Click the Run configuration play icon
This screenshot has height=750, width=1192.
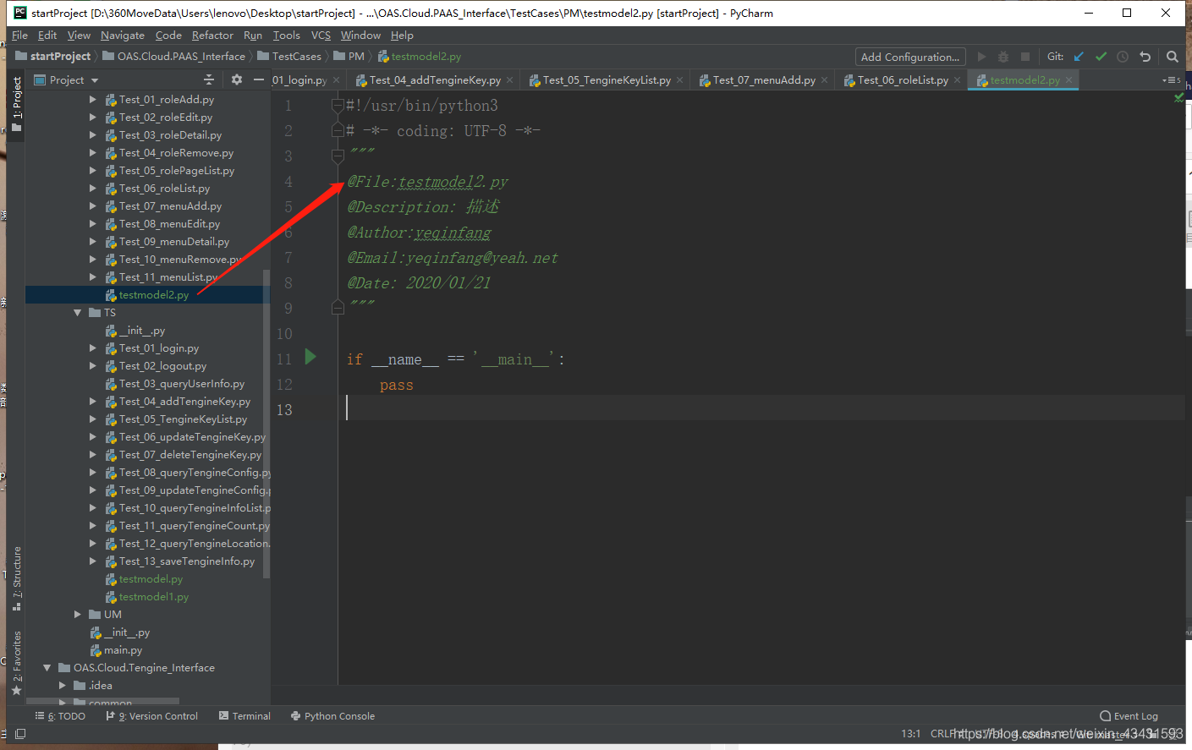981,57
